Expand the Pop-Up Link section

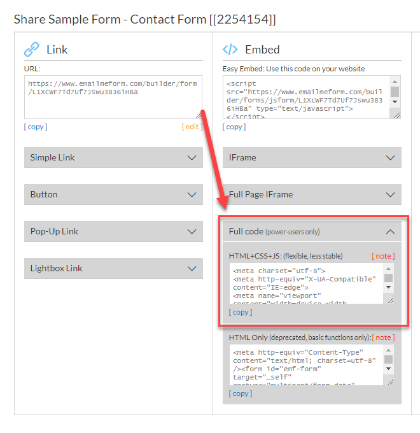pos(113,231)
